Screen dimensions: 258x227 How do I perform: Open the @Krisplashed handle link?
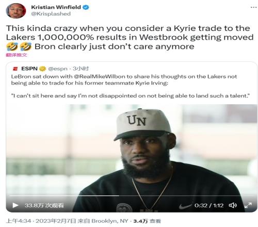[51, 14]
